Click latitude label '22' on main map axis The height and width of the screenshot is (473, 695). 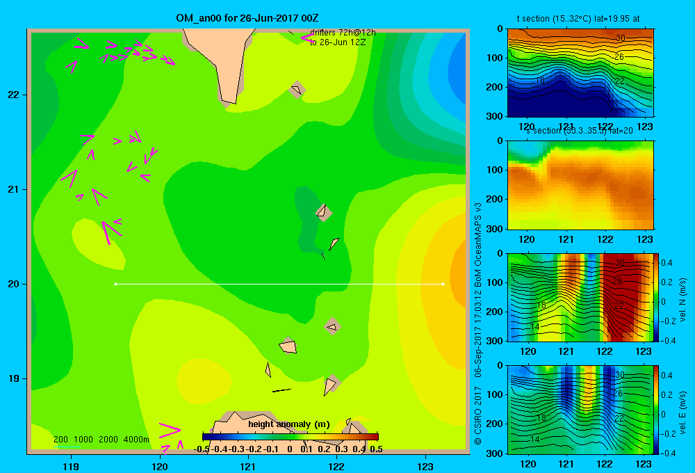pyautogui.click(x=14, y=95)
